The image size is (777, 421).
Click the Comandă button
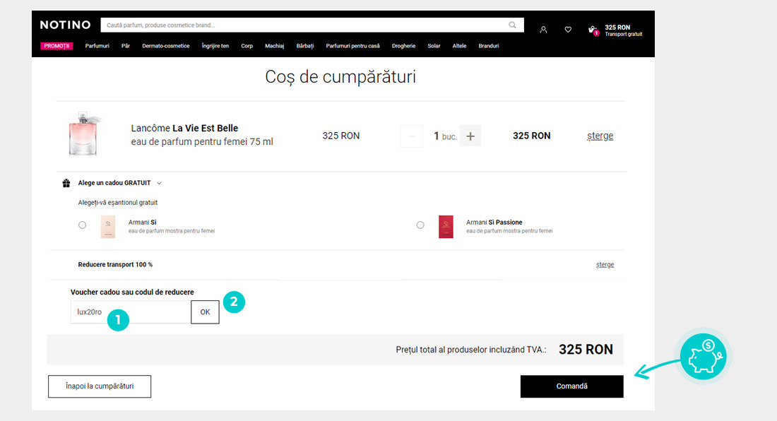click(x=572, y=386)
